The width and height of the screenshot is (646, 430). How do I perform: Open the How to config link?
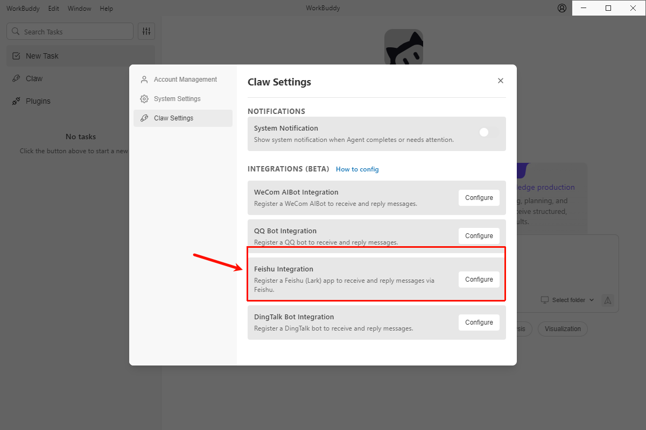click(357, 169)
